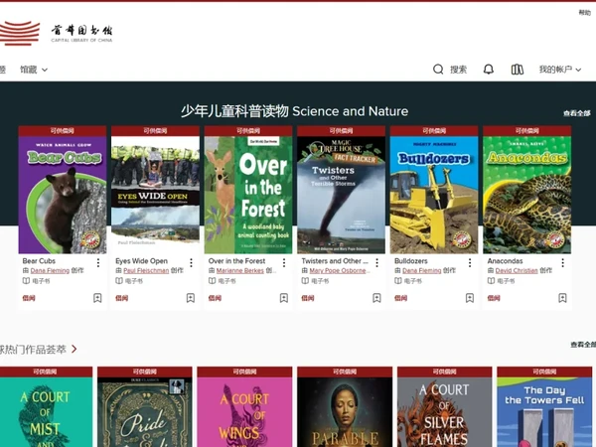The width and height of the screenshot is (596, 447).
Task: Click the Twisters tornado cover
Action: point(341,195)
